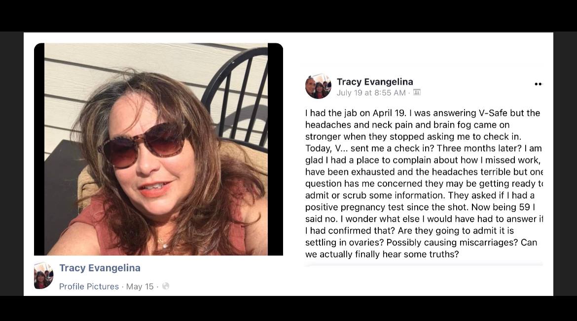Open the round avatar beside post author name

click(x=318, y=86)
